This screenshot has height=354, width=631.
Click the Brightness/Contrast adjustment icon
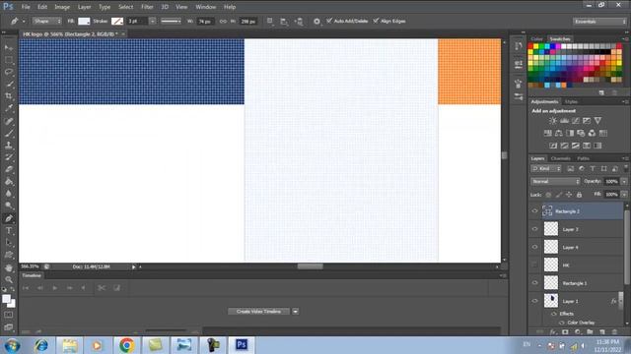tap(553, 120)
